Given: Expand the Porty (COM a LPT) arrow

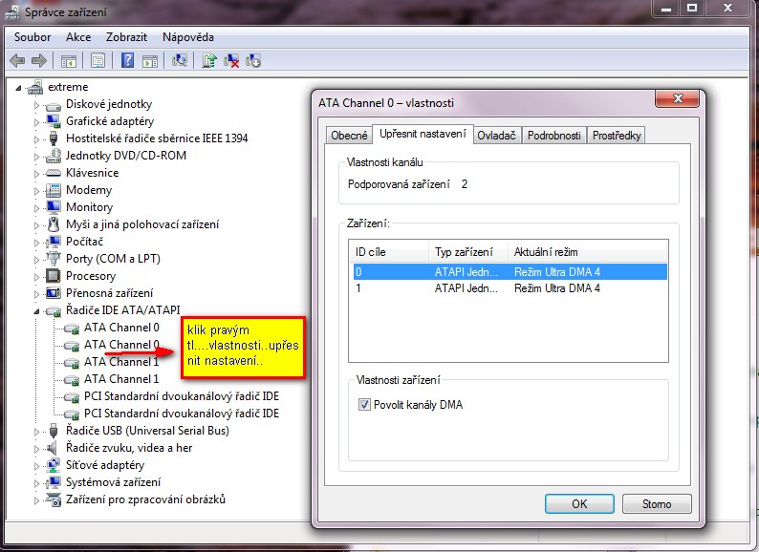Looking at the screenshot, I should [36, 260].
